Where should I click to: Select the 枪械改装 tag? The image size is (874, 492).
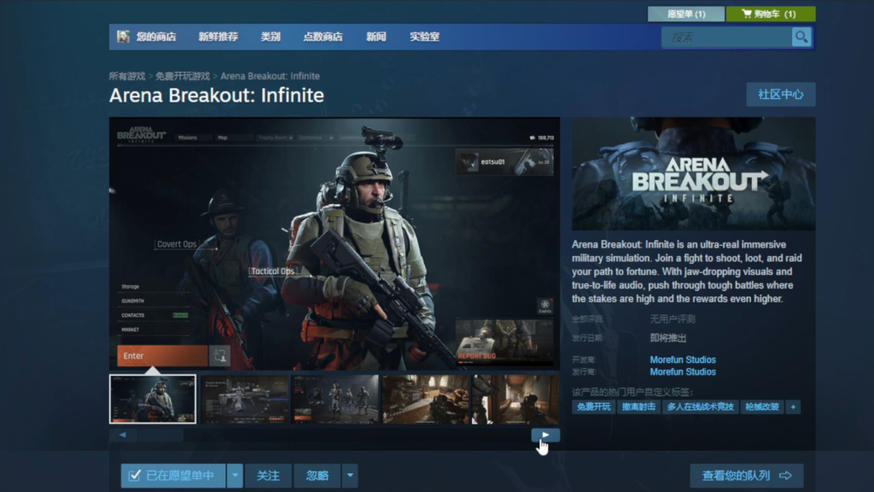tap(762, 407)
